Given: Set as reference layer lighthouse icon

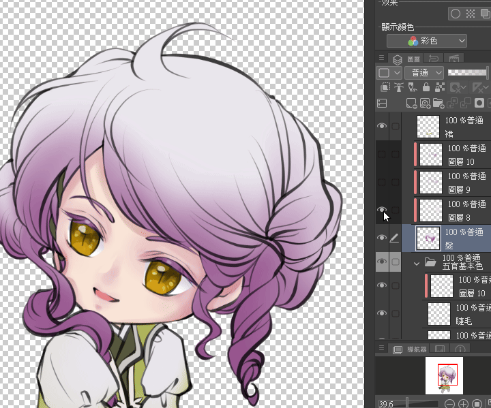Looking at the screenshot, I should 399,87.
